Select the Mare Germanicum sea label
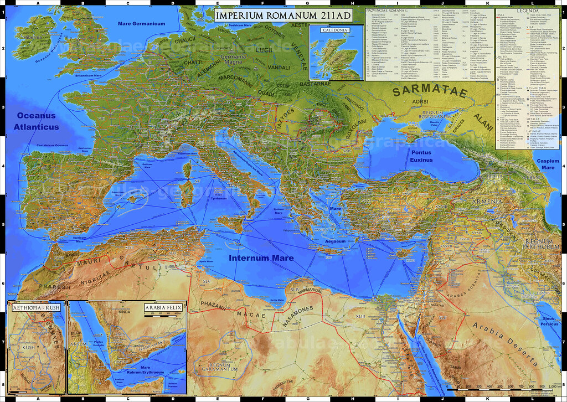Image resolution: width=567 pixels, height=402 pixels. coord(141,24)
